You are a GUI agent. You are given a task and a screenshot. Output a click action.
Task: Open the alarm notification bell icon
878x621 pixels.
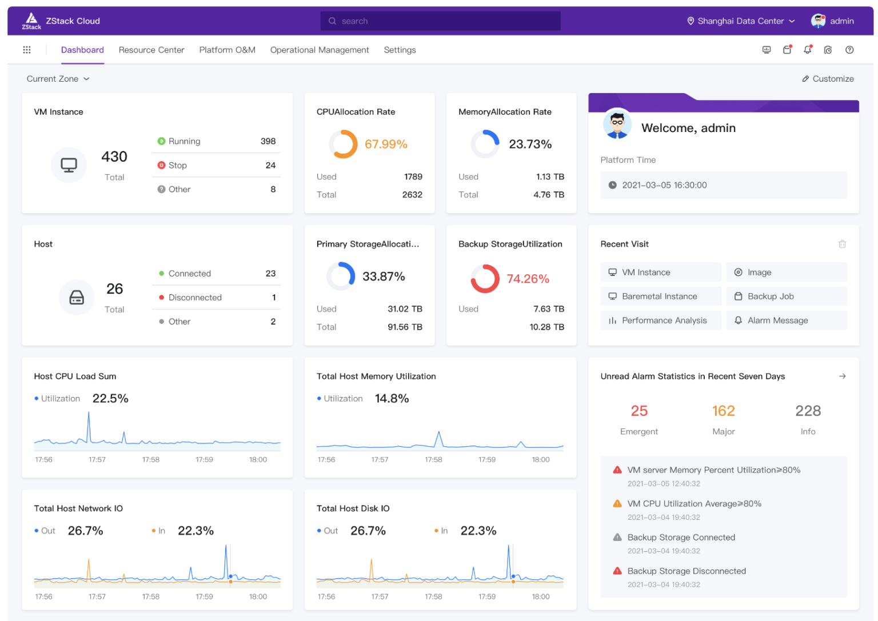[808, 50]
